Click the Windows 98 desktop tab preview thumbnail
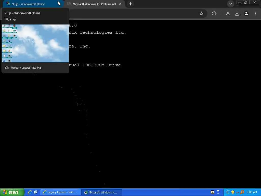The width and height of the screenshot is (261, 196). click(x=35, y=43)
